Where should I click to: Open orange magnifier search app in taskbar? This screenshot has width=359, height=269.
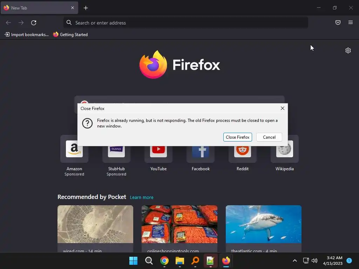(195, 261)
